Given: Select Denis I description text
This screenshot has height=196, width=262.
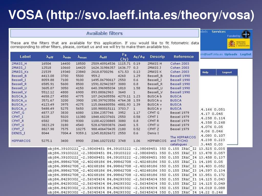Looking at the screenshot, I should pyautogui.click(x=153, y=133).
